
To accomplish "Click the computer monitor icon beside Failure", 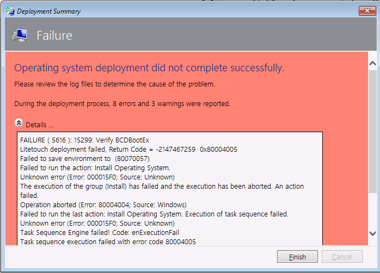I will [21, 35].
